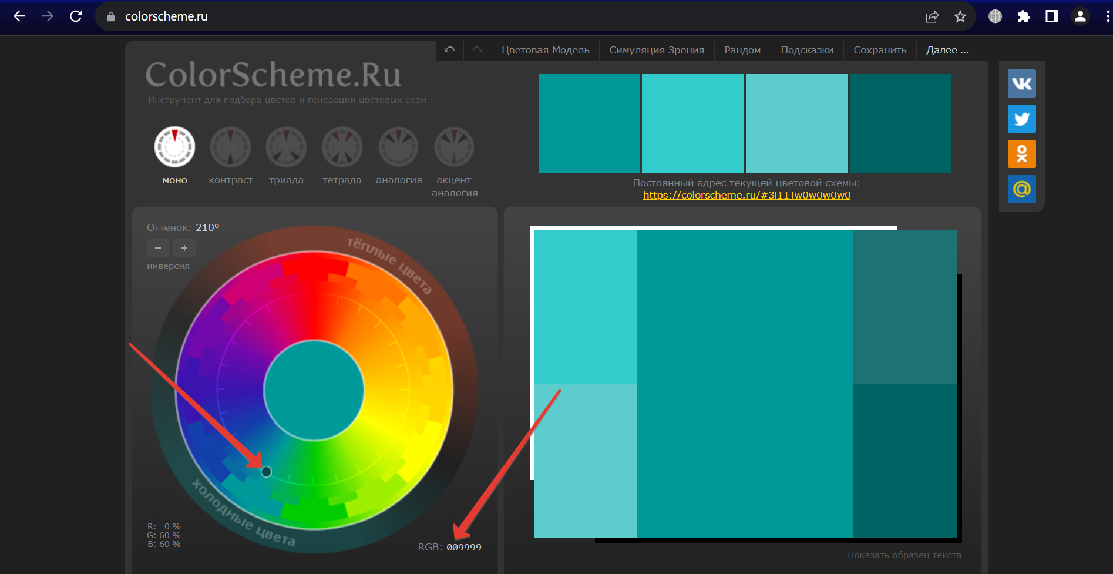The height and width of the screenshot is (574, 1113).
Task: Click the top-right muted teal preview block
Action: [x=905, y=307]
